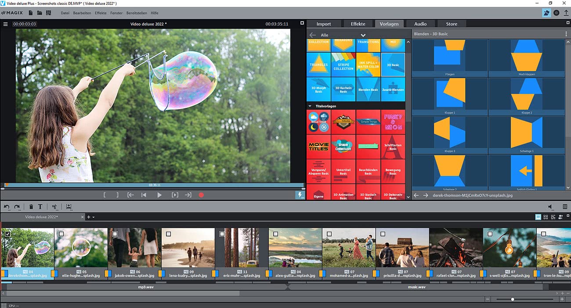571x308 pixels.
Task: Open preview hamburger menu
Action: (6, 24)
